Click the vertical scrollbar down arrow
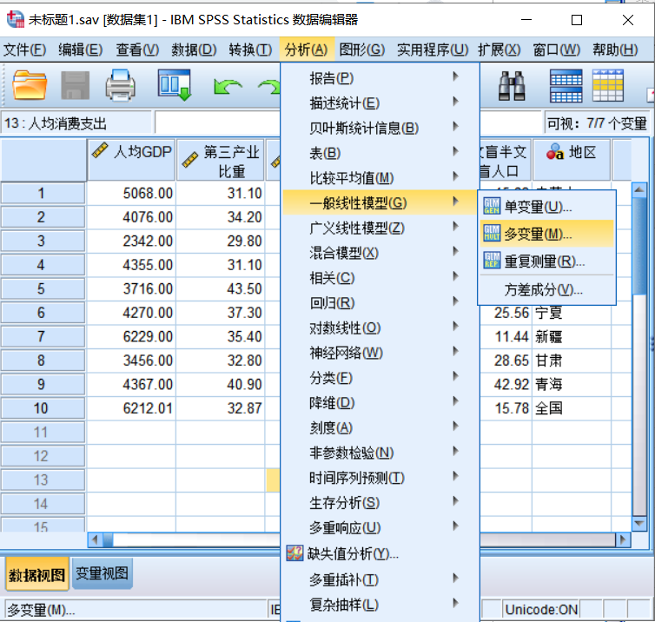This screenshot has width=655, height=622. point(639,523)
